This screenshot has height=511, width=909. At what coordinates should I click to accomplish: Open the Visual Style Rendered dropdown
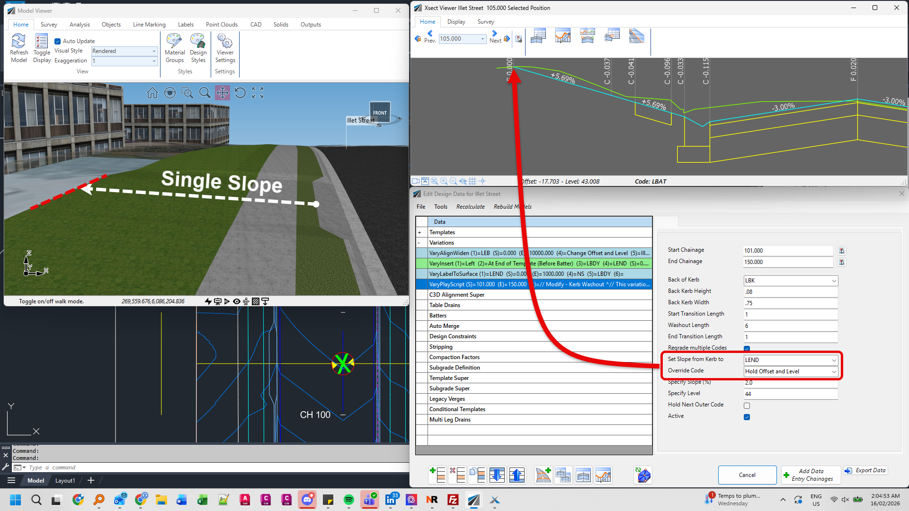[x=124, y=51]
